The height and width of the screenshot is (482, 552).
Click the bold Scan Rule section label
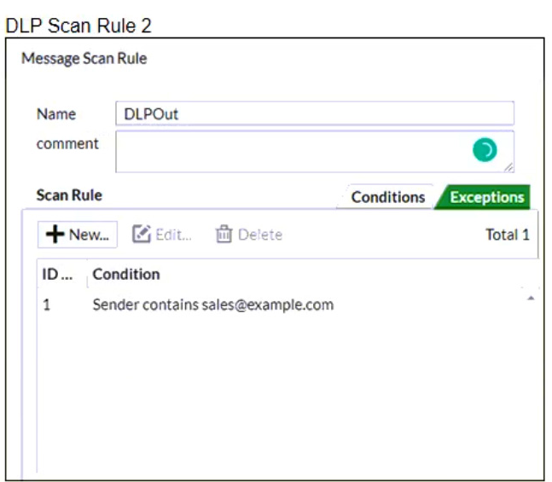69,195
